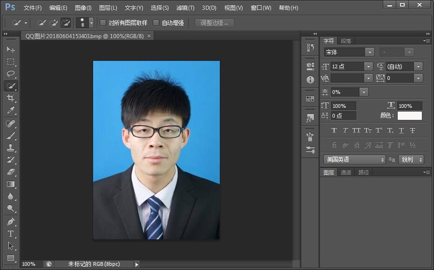Select the Rectangle shape tool
Image resolution: width=434 pixels, height=270 pixels.
coord(10,258)
